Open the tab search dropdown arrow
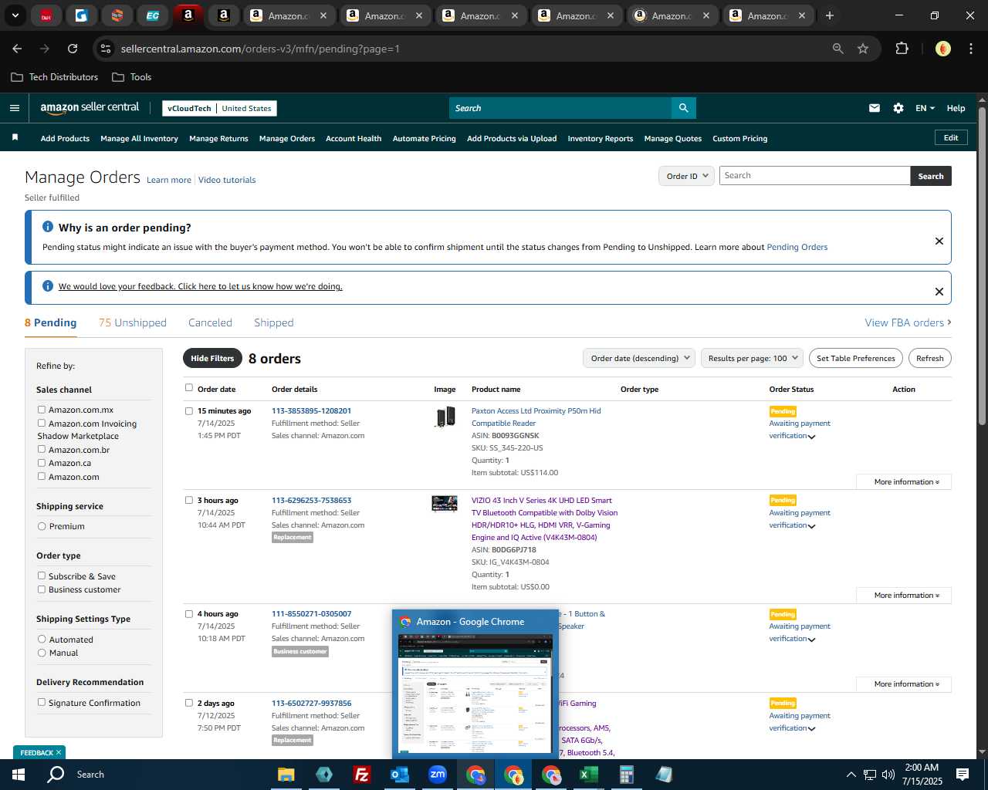The width and height of the screenshot is (988, 790). [x=15, y=15]
